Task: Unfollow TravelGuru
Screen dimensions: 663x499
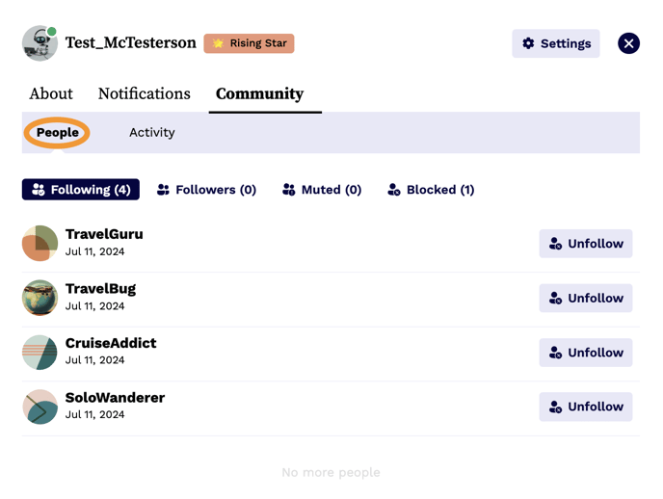Action: 585,244
